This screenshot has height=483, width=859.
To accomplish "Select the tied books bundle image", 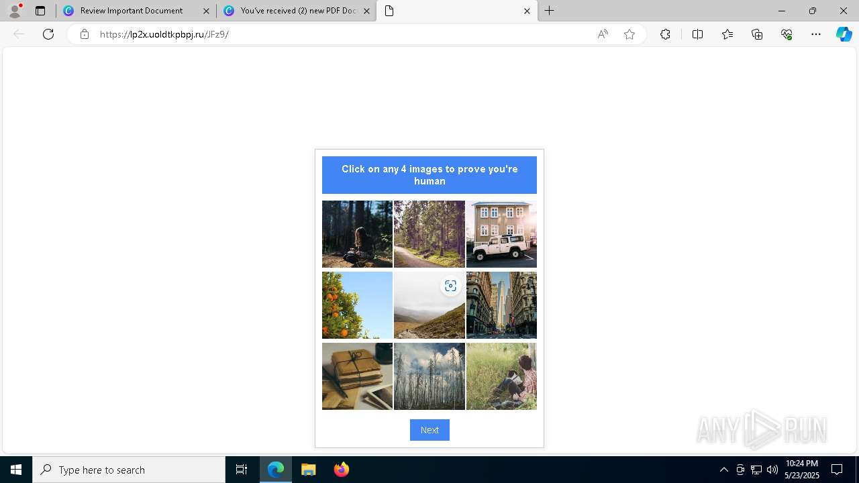I will pos(357,376).
